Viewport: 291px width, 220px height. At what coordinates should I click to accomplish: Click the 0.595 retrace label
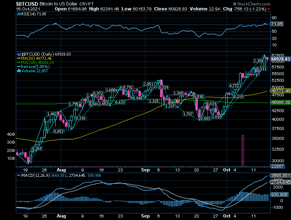[x=199, y=97]
